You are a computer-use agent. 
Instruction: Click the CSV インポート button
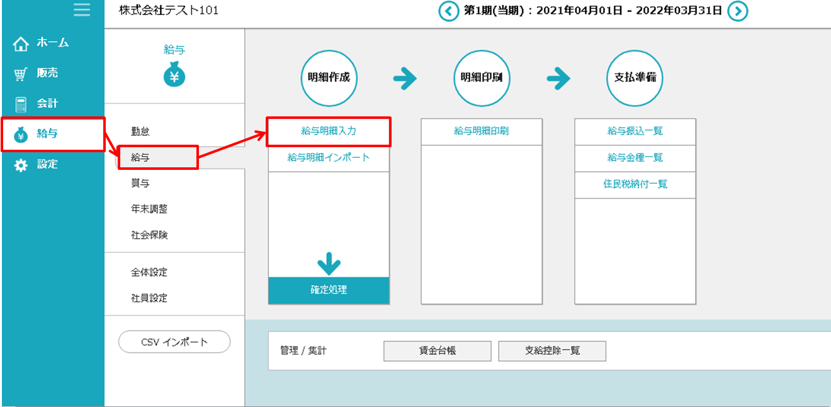pos(174,342)
